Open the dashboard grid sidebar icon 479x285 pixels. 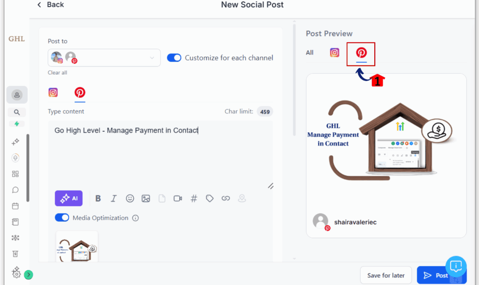(x=15, y=174)
